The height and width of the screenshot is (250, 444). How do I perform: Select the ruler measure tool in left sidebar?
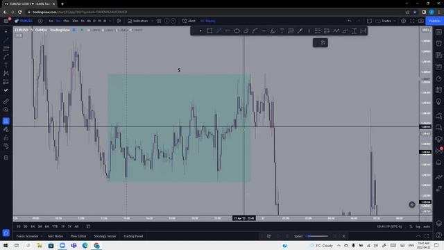click(x=6, y=101)
